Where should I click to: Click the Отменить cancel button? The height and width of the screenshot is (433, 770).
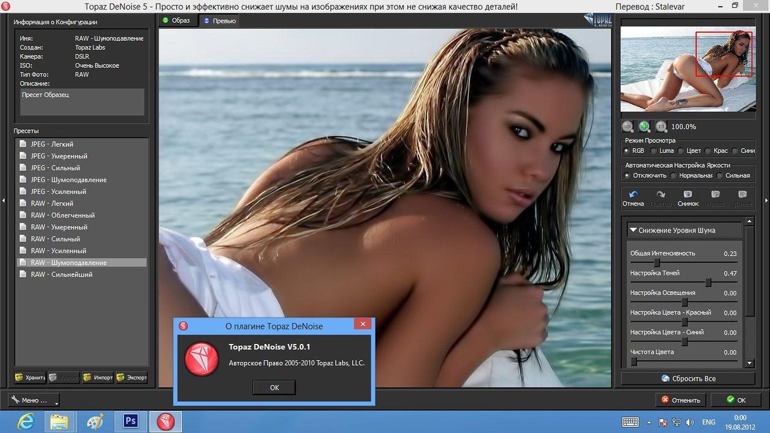pos(681,400)
